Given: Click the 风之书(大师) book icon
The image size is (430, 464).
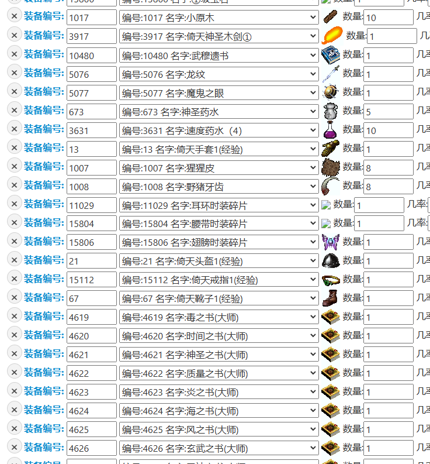Looking at the screenshot, I should coord(331,429).
